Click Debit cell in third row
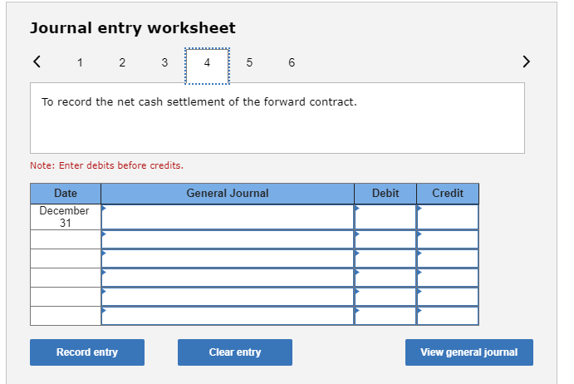Image resolution: width=574 pixels, height=384 pixels. pos(385,258)
